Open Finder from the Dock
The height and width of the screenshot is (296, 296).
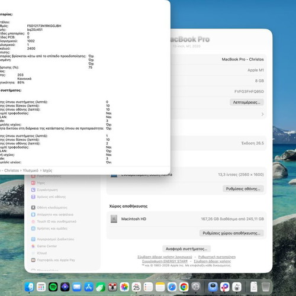[30, 287]
